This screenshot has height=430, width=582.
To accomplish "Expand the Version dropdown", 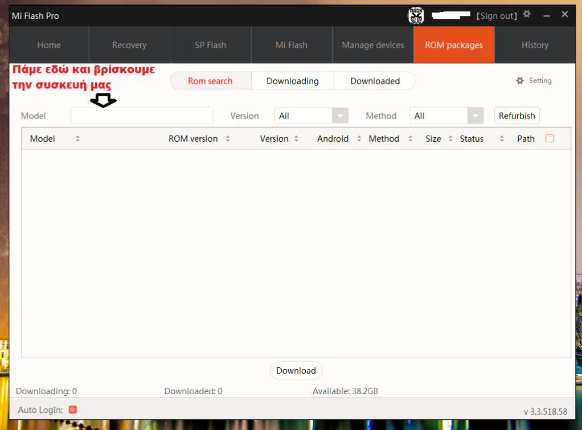I will point(340,116).
